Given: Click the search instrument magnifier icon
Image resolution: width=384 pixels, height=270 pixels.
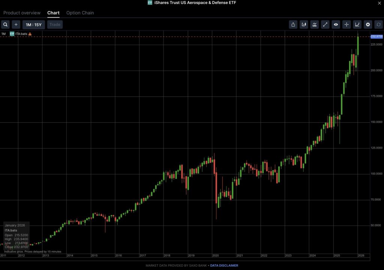Looking at the screenshot, I should coord(5,25).
